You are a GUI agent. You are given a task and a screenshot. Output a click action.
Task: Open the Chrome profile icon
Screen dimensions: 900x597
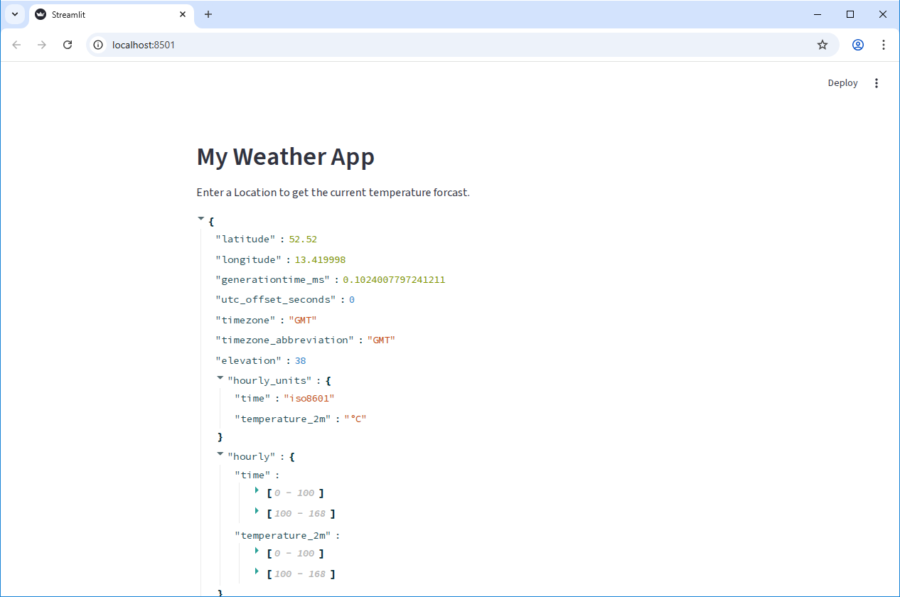pos(858,44)
